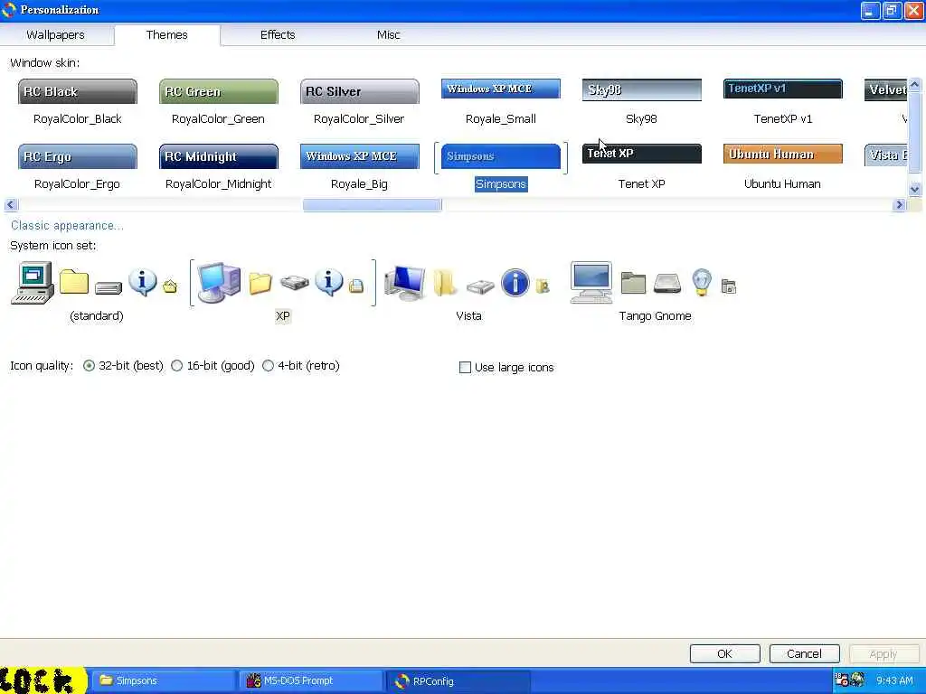Pick the Royale_Big skin preview
Screen dimensions: 926x694
[x=360, y=156]
